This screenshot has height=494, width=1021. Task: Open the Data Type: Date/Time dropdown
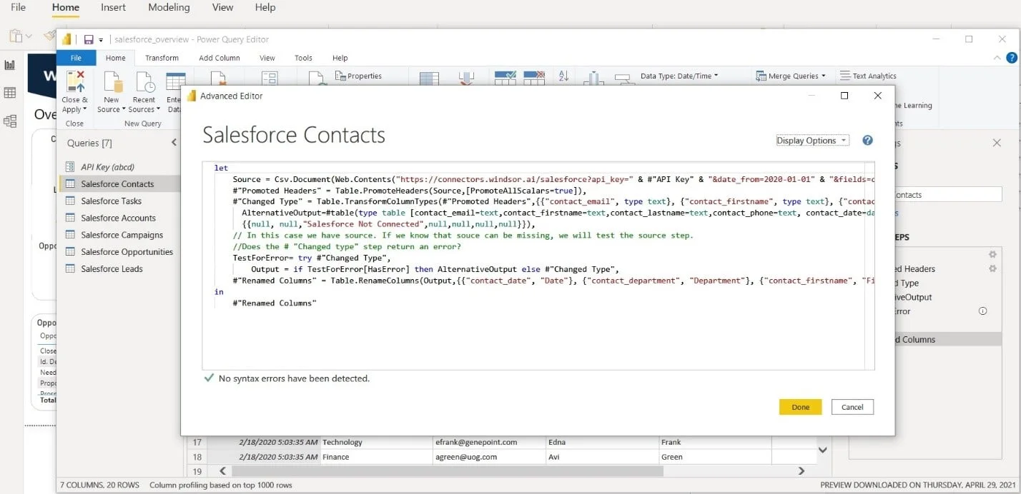(x=679, y=76)
